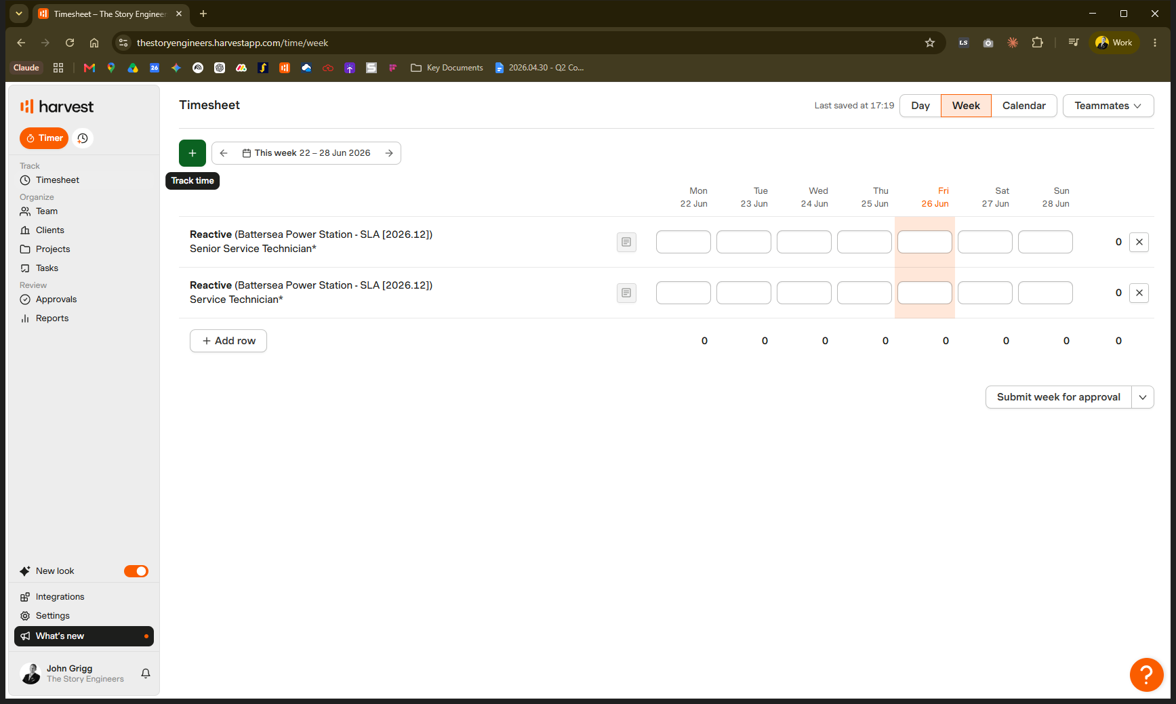1176x704 pixels.
Task: Open Google Maps bookmark
Action: coord(111,68)
